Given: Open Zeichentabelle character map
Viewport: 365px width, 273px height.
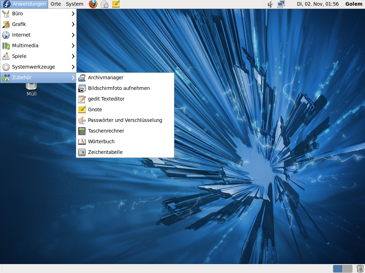Looking at the screenshot, I should [x=105, y=152].
